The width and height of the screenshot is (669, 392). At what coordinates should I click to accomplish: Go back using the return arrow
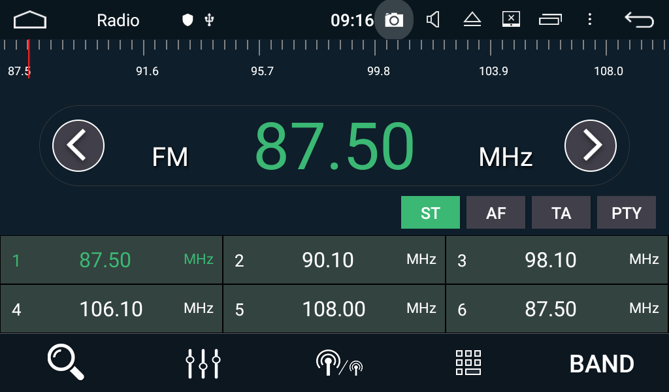click(x=638, y=20)
